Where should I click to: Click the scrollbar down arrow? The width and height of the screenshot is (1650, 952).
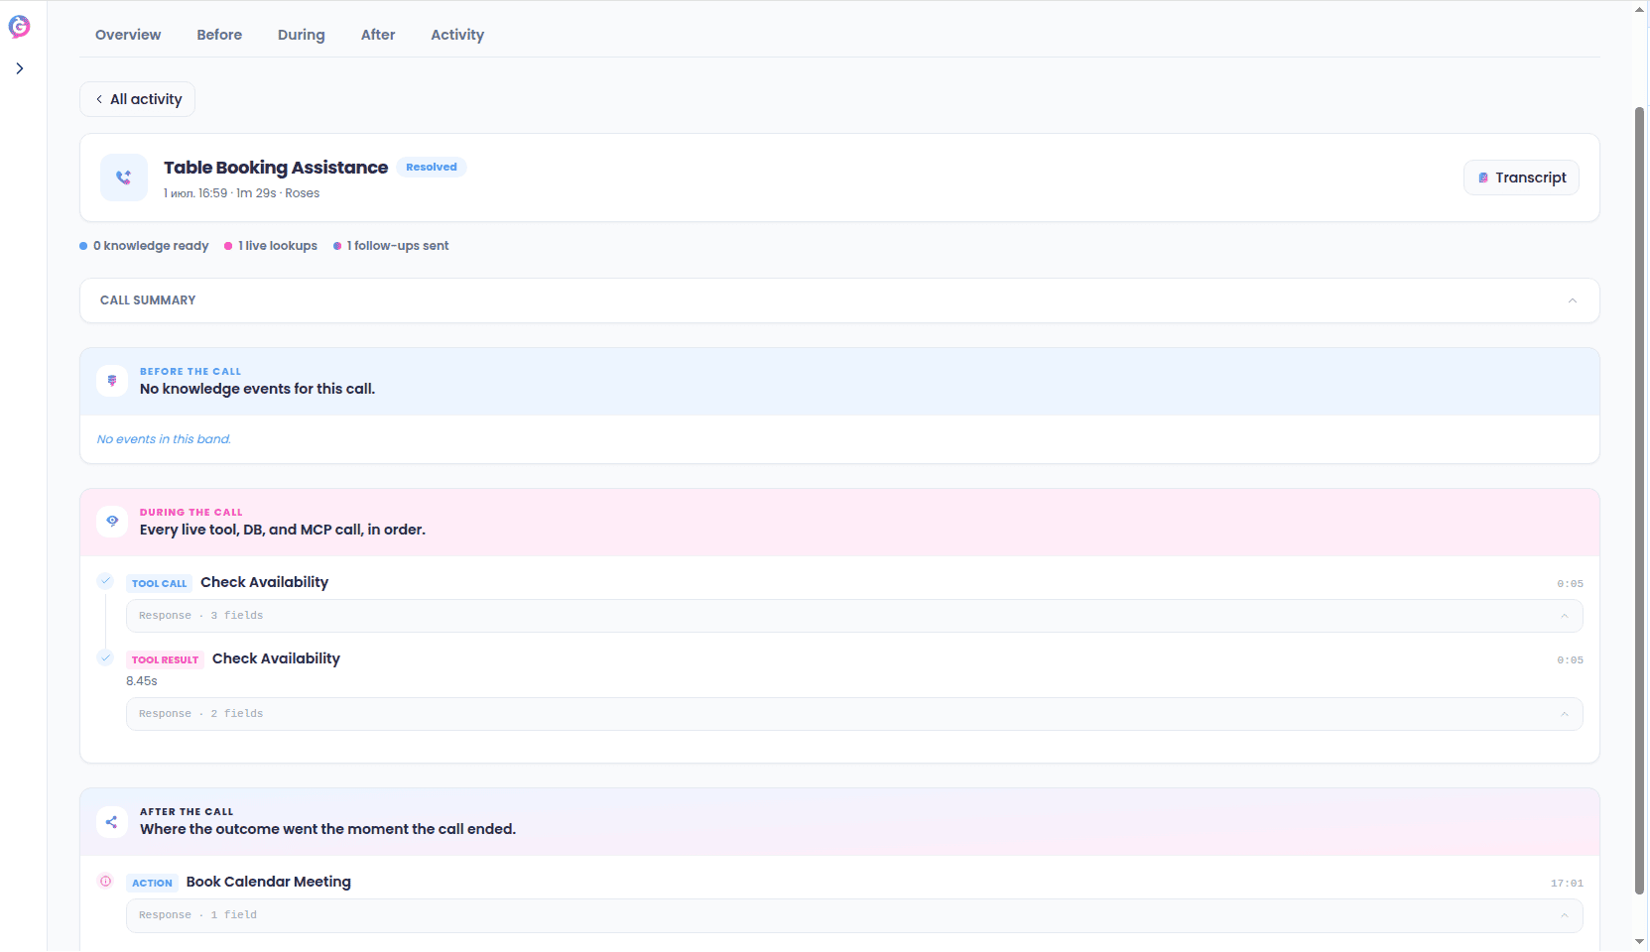(x=1640, y=941)
